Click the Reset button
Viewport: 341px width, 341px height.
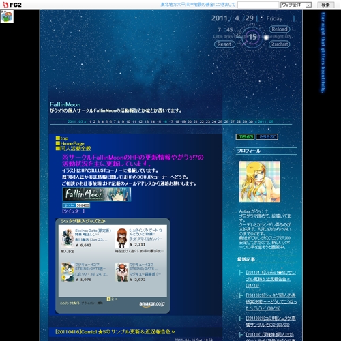click(x=224, y=44)
